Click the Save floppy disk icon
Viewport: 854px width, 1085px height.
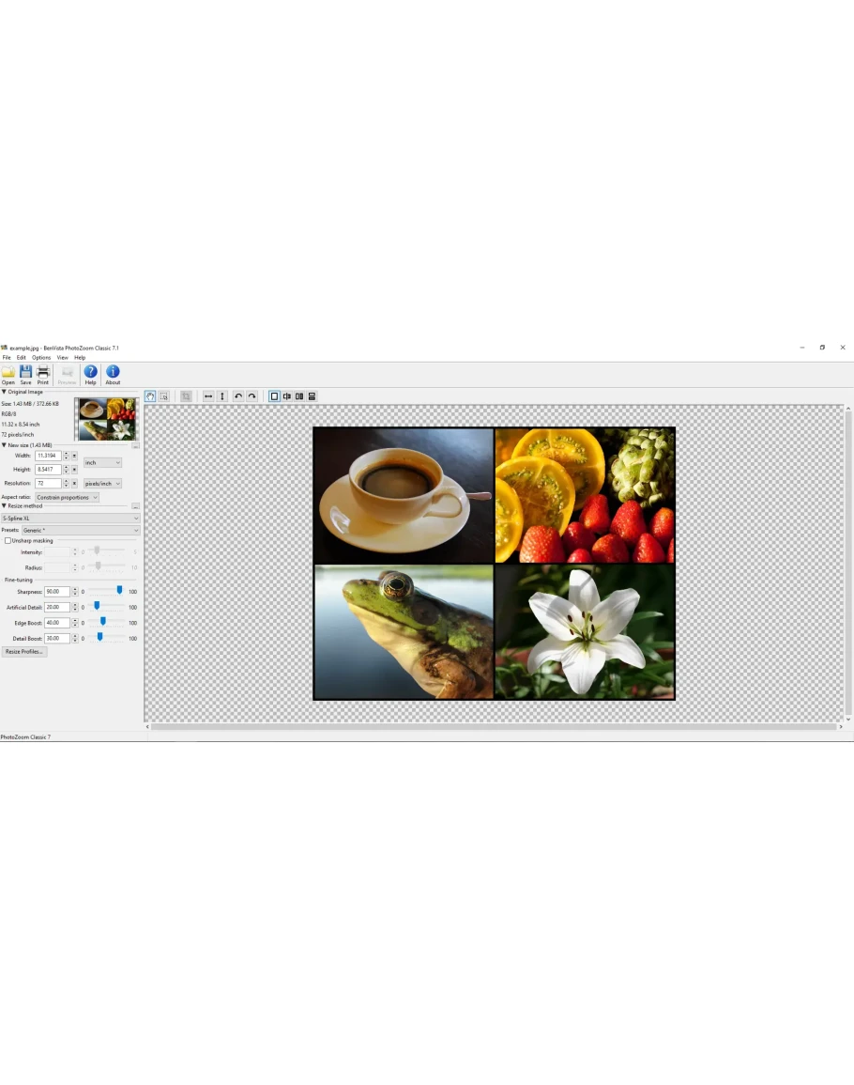[x=25, y=372]
